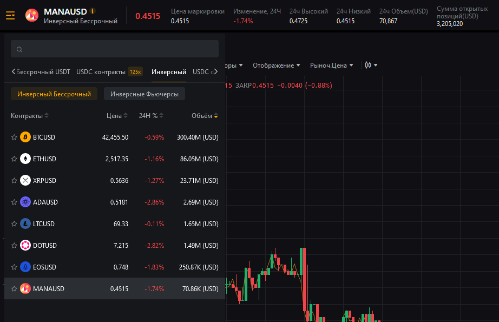Screen dimensions: 499x322
Task: Click the Bitcoin coin icon for BTCUSD
Action: tap(25, 137)
